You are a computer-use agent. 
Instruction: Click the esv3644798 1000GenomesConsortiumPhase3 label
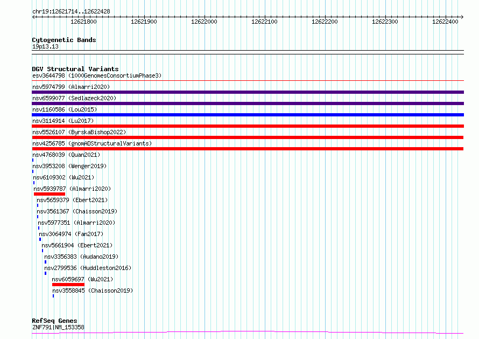point(97,75)
